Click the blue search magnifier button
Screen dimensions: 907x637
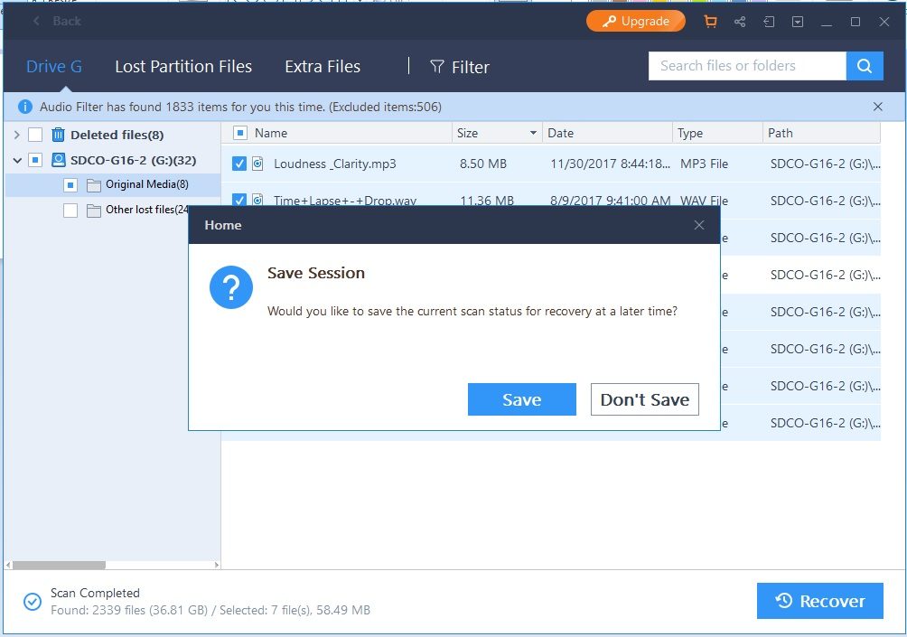(865, 66)
